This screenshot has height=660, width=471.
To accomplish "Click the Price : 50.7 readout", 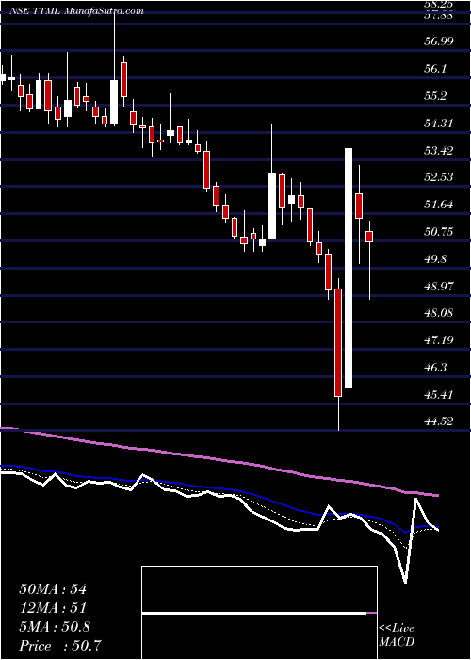I will tap(61, 645).
